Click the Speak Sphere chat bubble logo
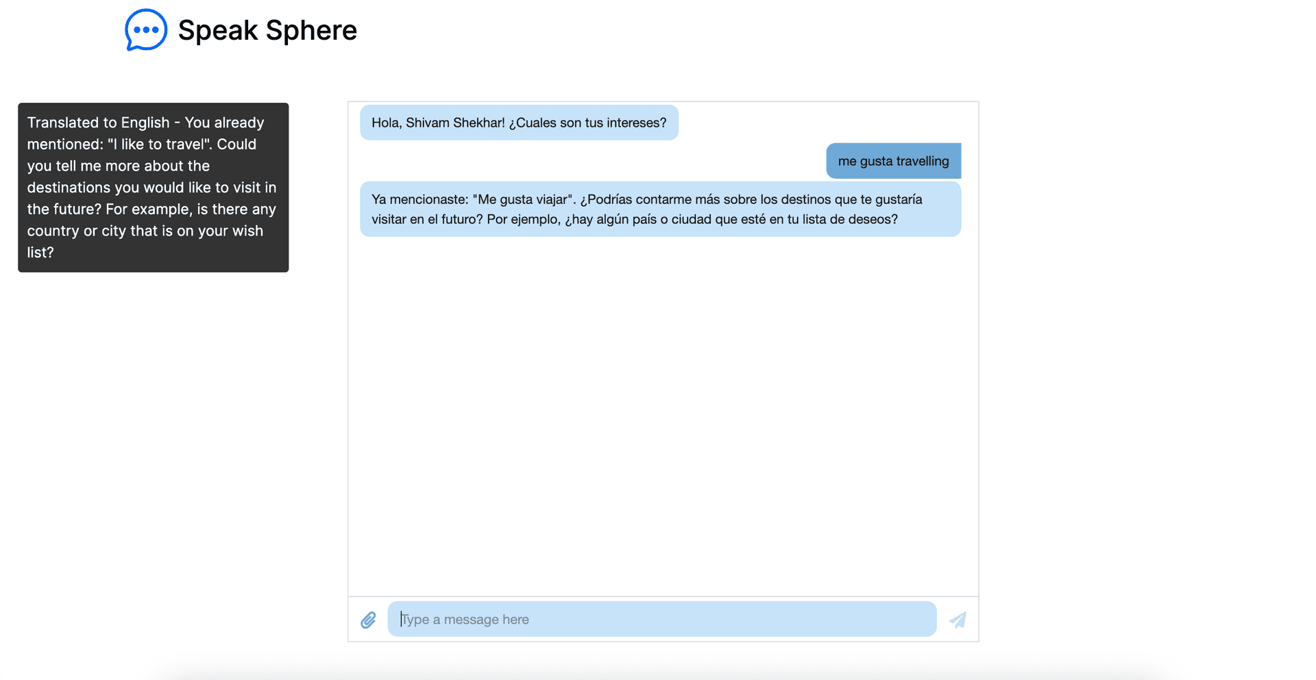 (146, 29)
